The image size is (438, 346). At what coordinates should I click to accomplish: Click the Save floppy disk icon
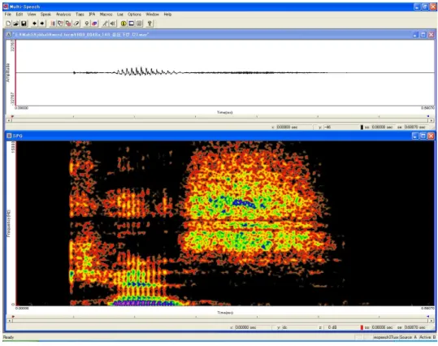click(x=24, y=24)
